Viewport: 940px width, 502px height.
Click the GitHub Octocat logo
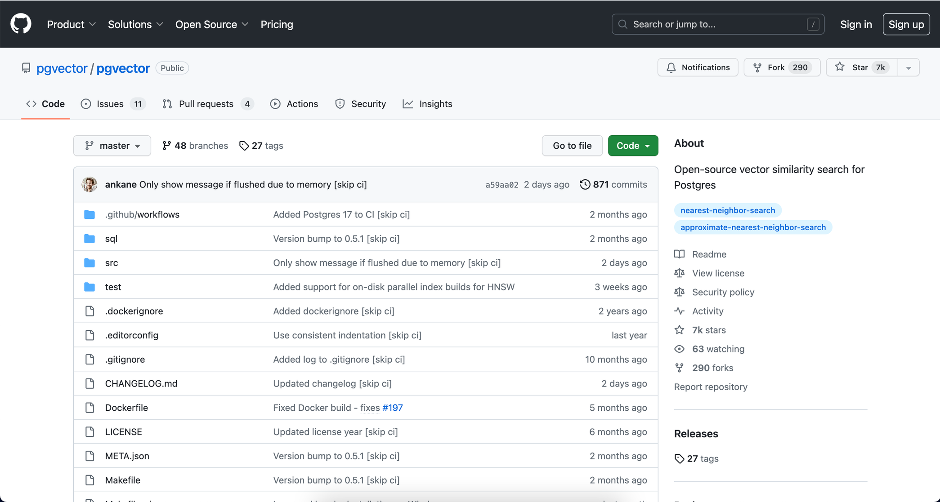pyautogui.click(x=21, y=24)
